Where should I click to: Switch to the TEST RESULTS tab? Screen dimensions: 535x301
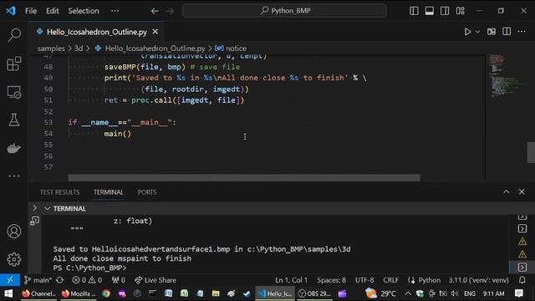[59, 192]
